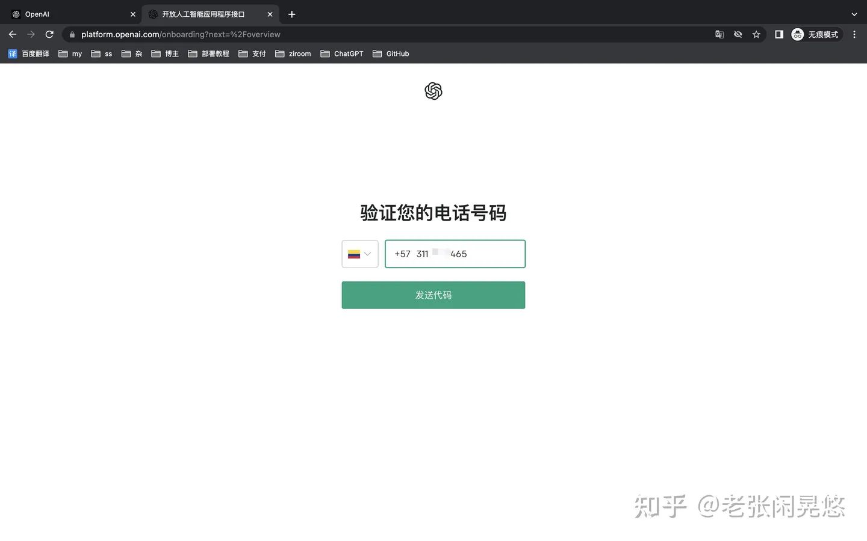Open the side panel icon
The image size is (867, 541).
point(778,34)
